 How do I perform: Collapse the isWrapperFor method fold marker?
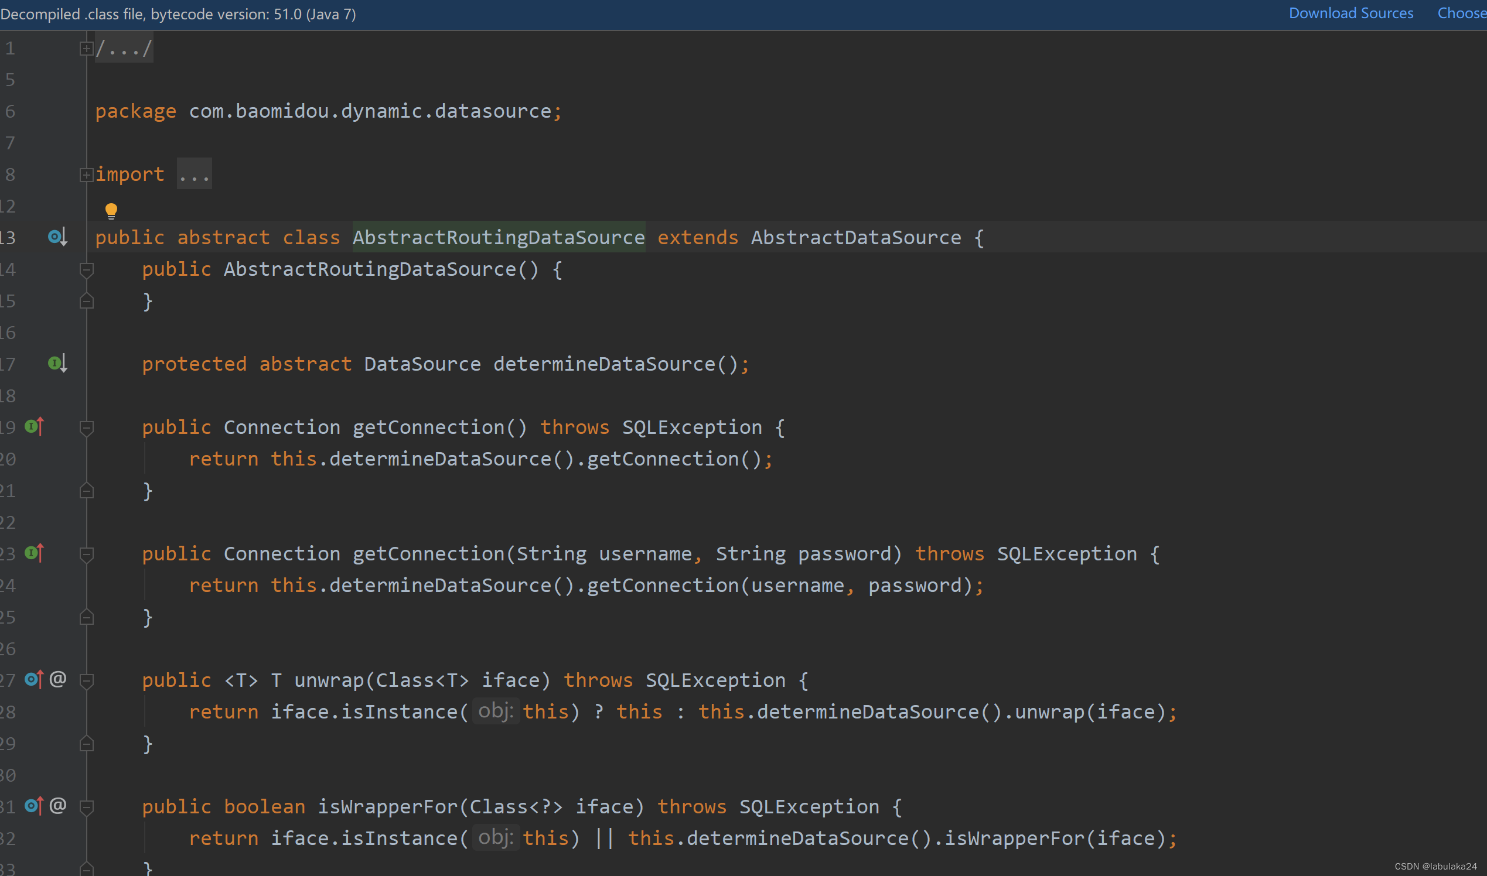tap(86, 807)
